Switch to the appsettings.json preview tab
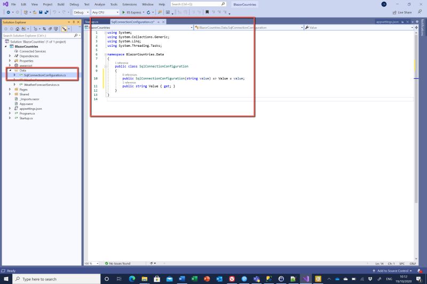This screenshot has width=427, height=284. tap(388, 22)
